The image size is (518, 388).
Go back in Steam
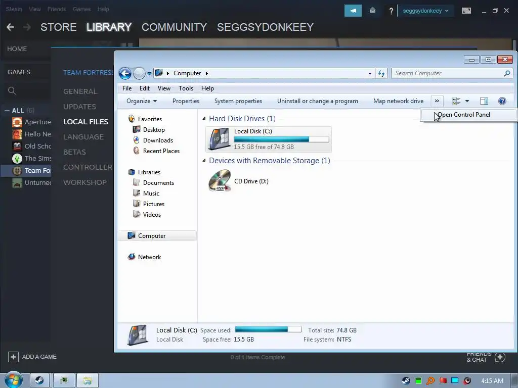pos(10,27)
